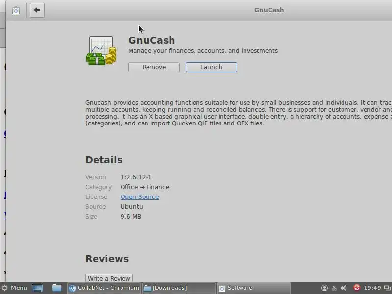Open the network tray icon

[x=334, y=288]
